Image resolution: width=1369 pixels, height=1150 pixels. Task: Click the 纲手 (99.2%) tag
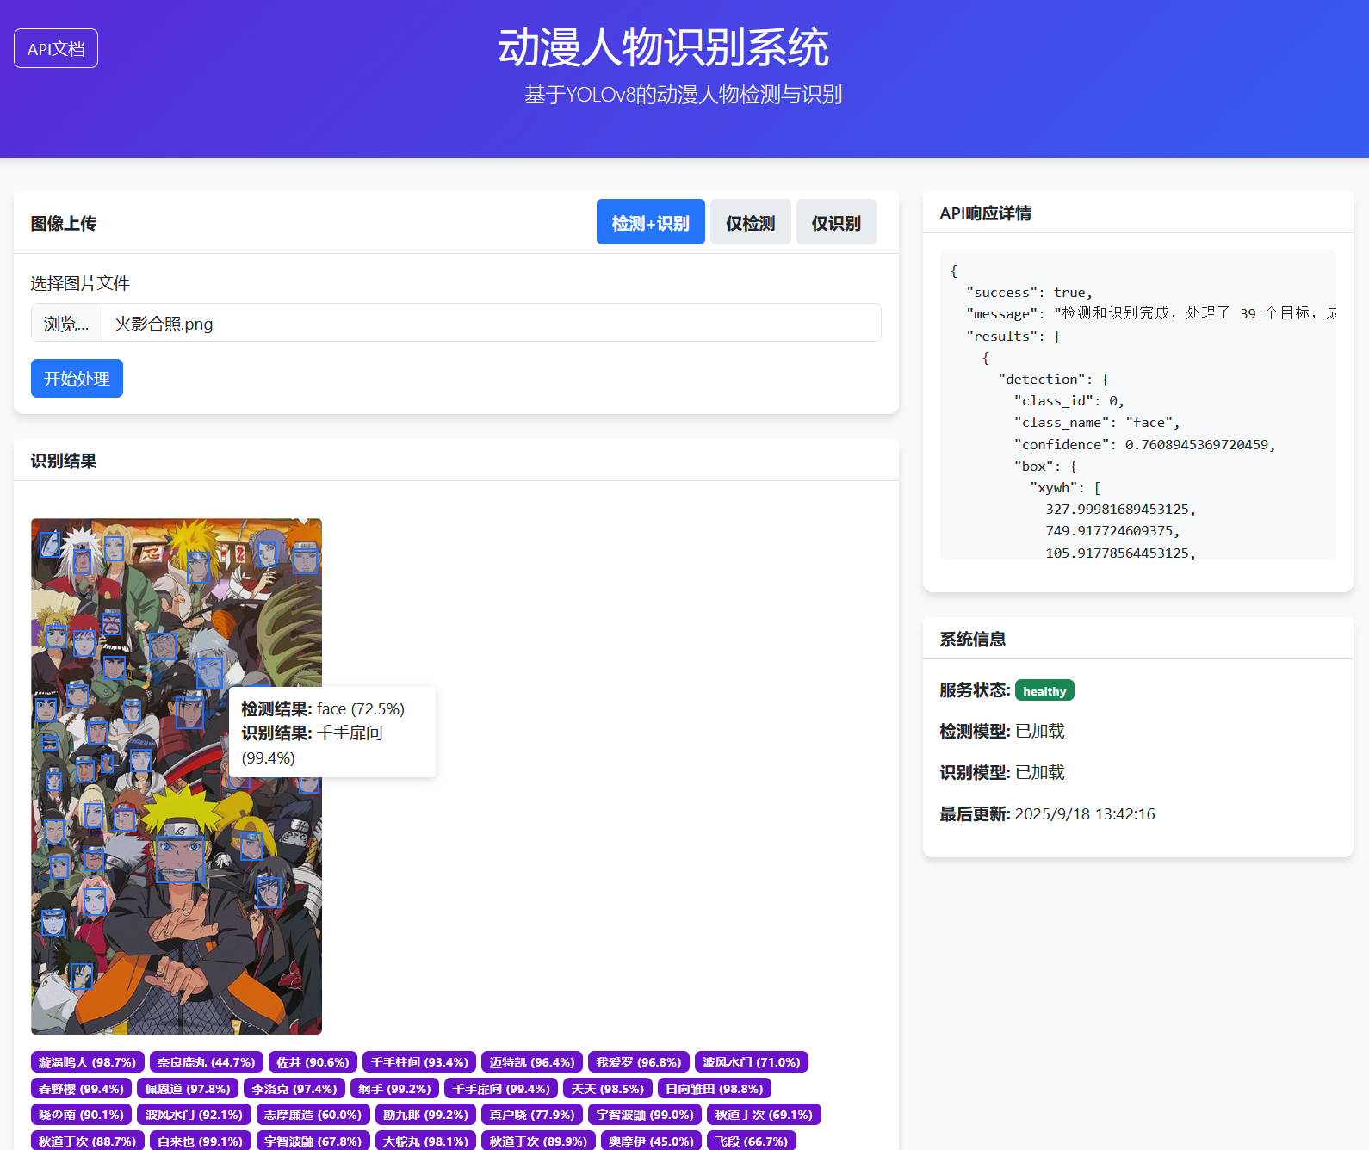(x=394, y=1089)
